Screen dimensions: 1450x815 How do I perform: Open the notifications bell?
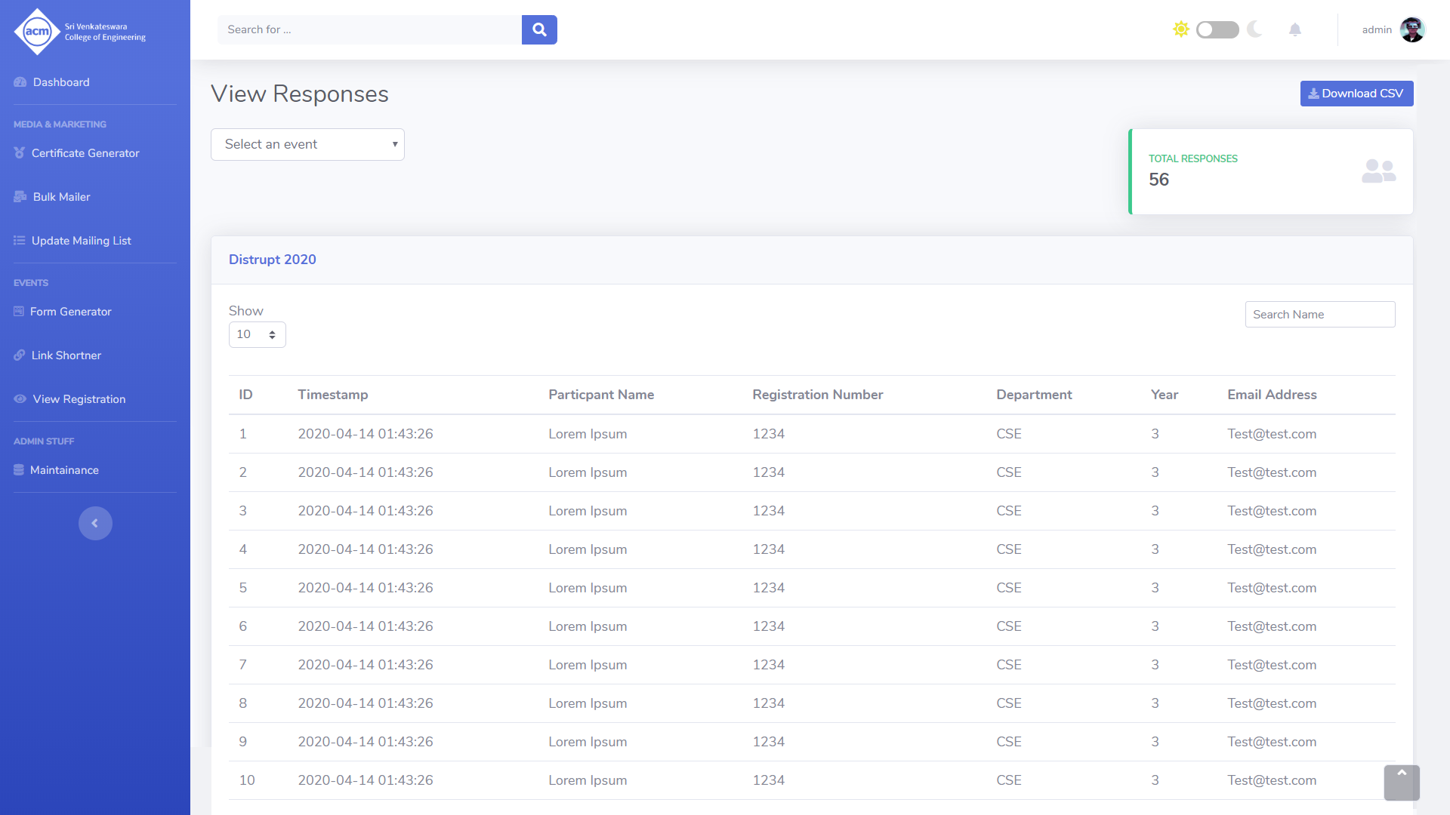1294,29
